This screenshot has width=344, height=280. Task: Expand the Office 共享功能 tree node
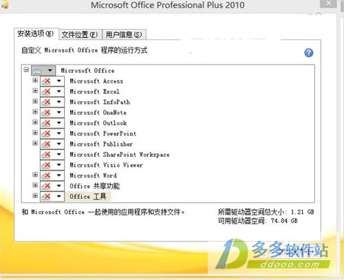coord(35,185)
